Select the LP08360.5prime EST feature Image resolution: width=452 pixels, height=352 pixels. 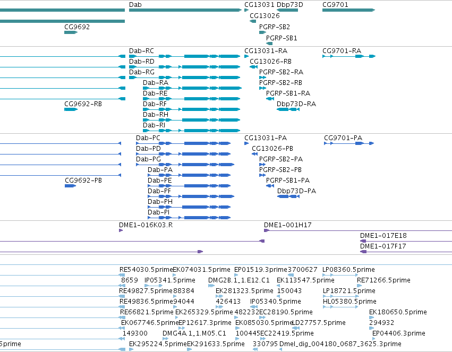click(340, 275)
